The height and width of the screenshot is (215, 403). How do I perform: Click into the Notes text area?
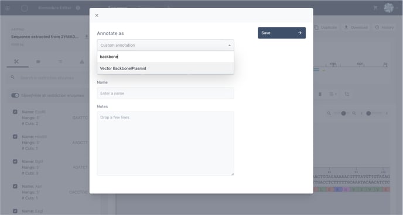pos(166,144)
